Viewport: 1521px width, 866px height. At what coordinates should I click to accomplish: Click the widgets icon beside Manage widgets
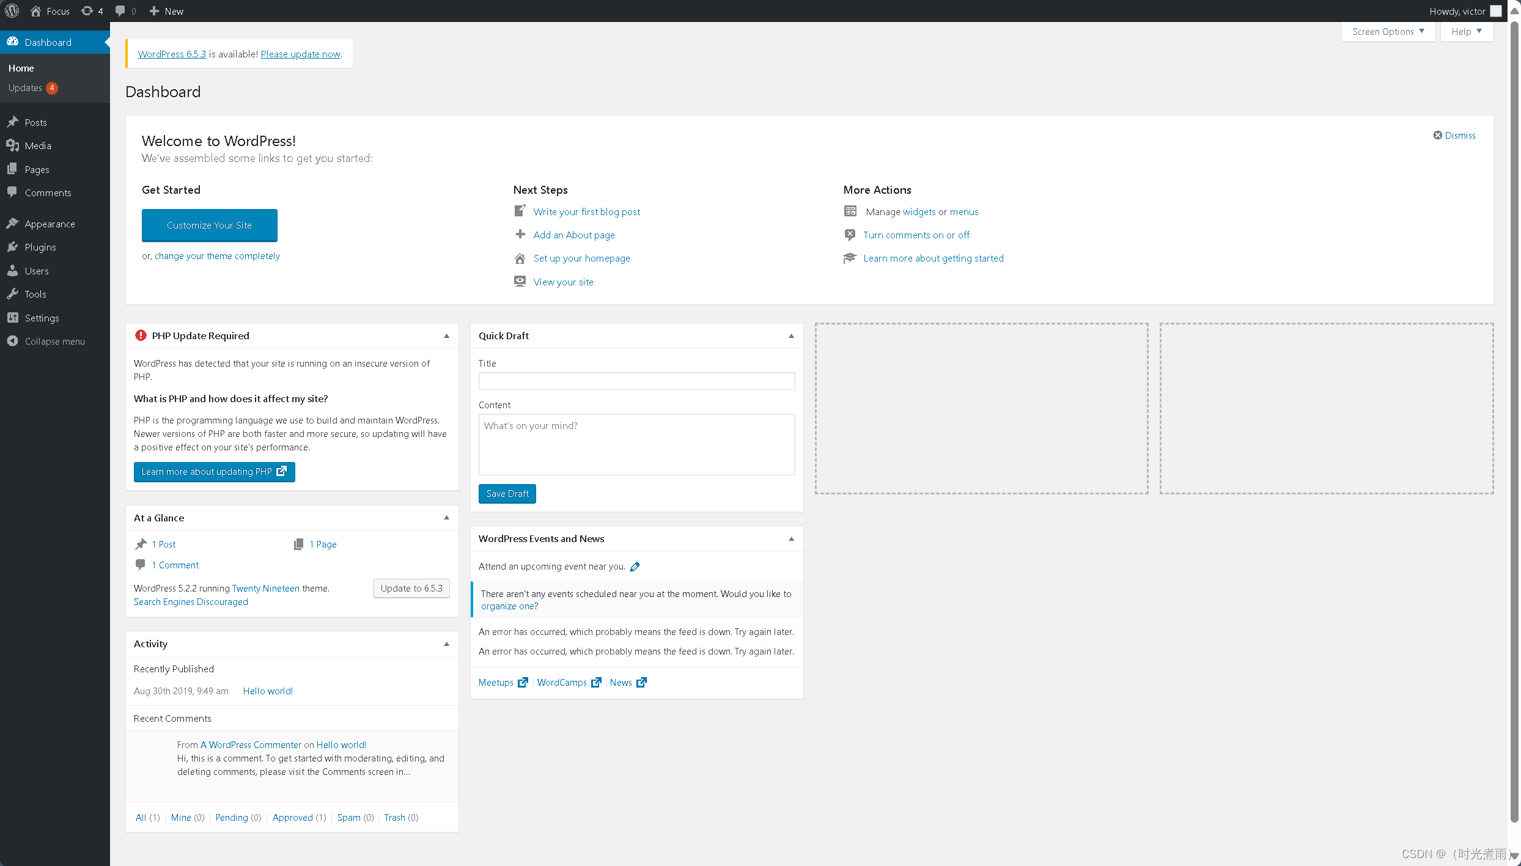pyautogui.click(x=850, y=211)
